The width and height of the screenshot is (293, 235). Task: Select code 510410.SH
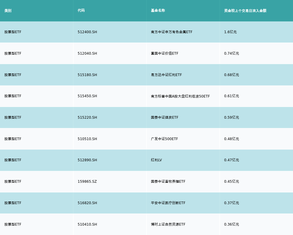click(x=87, y=224)
